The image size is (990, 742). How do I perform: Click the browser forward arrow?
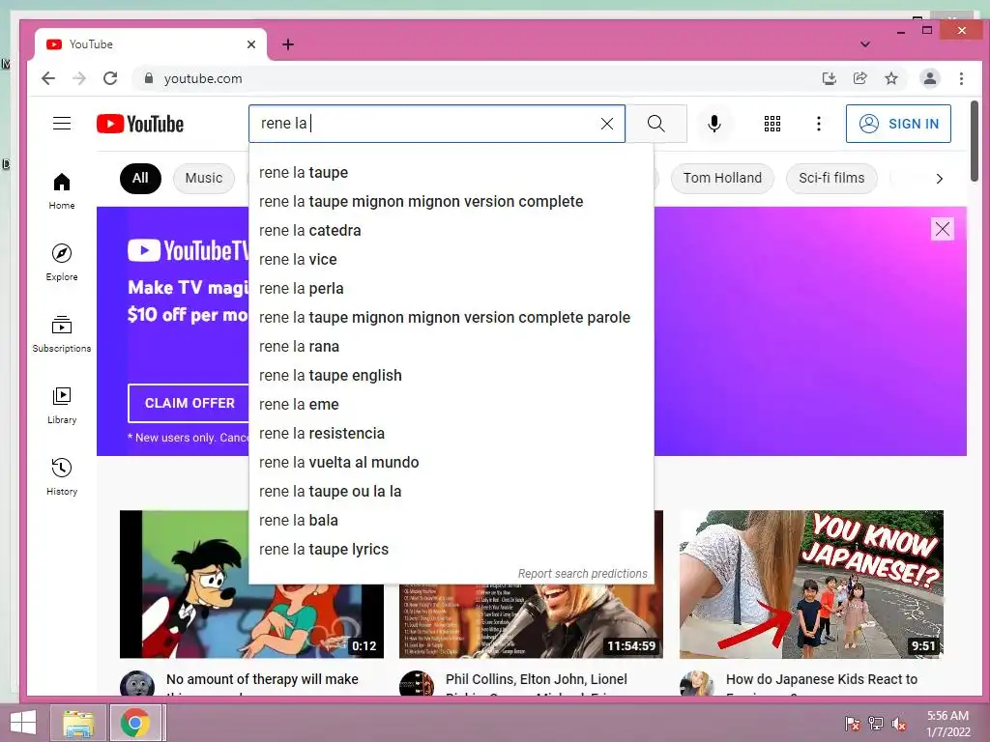pos(79,78)
